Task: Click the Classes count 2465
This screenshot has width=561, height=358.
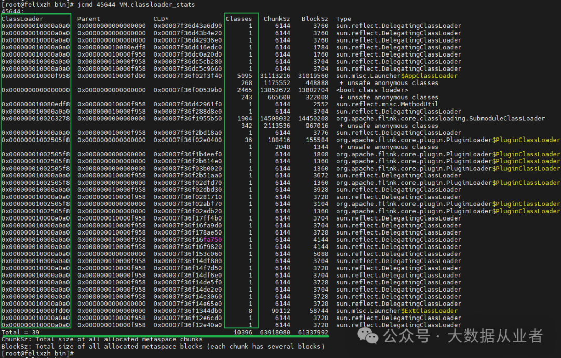Action: pyautogui.click(x=245, y=90)
